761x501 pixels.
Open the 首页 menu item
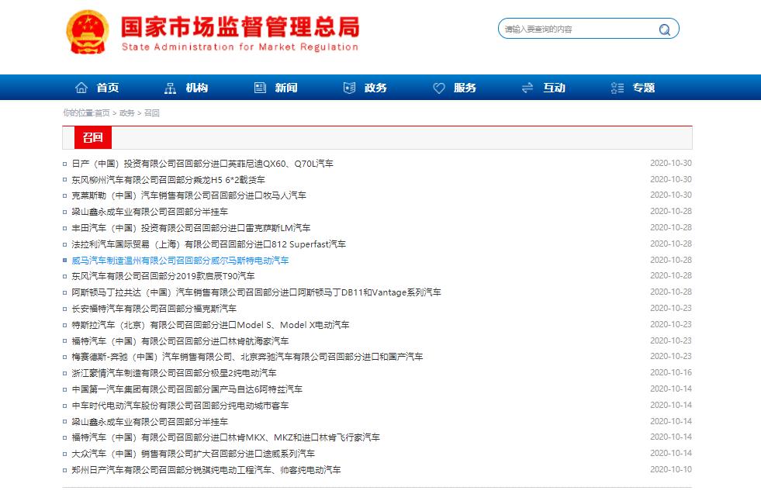[x=108, y=88]
